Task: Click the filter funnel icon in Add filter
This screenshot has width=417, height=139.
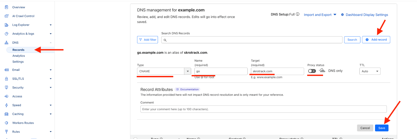Action: tap(140, 40)
